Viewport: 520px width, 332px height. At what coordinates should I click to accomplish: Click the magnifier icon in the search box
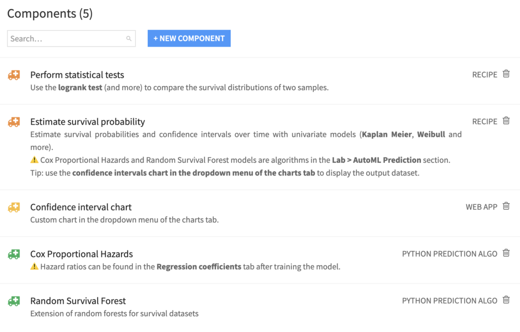coord(128,38)
